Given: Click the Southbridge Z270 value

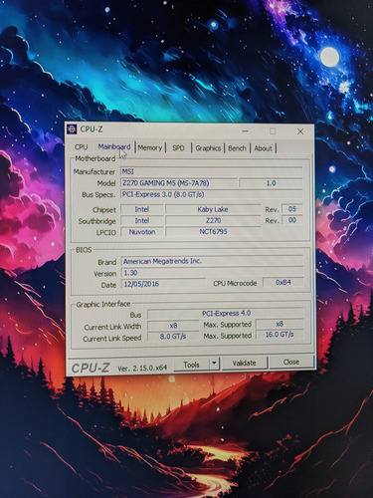Looking at the screenshot, I should coord(213,220).
